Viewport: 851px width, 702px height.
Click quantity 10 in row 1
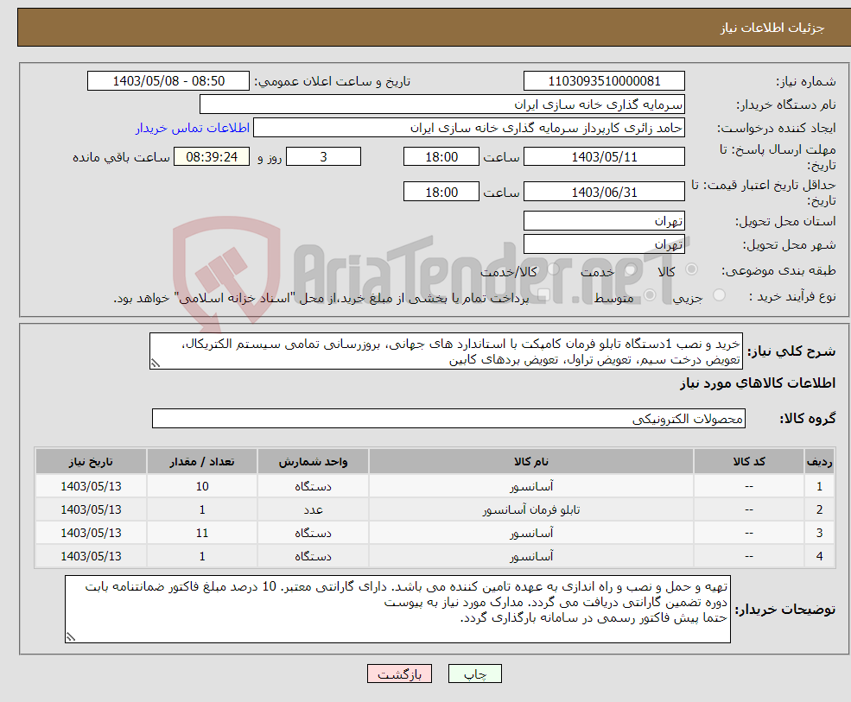[202, 487]
